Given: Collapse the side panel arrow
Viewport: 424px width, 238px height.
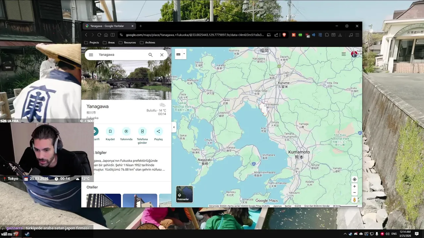Looking at the screenshot, I should 174,127.
